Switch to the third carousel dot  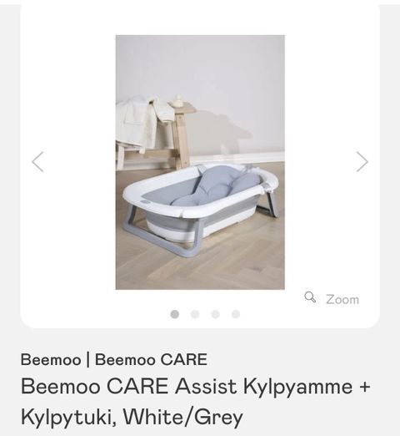pyautogui.click(x=216, y=314)
